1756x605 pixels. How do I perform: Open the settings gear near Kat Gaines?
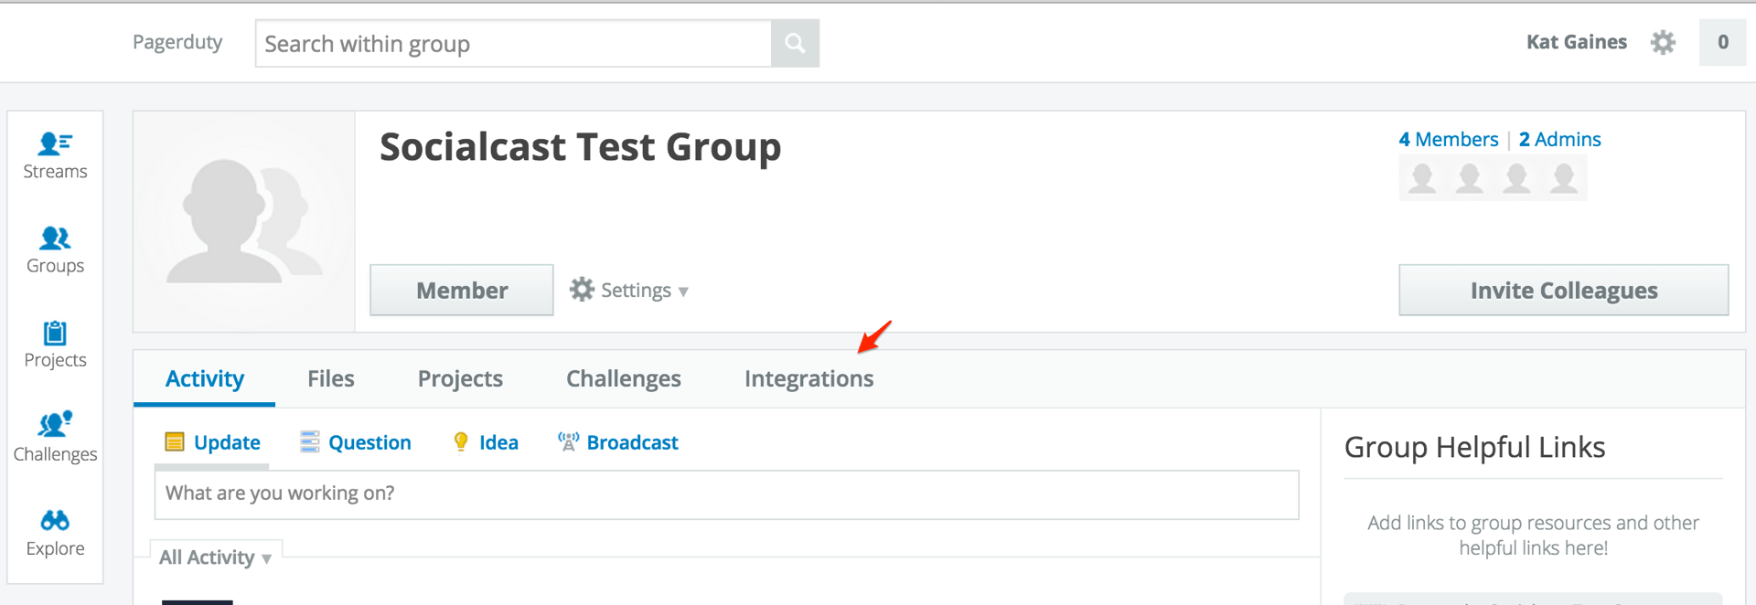click(1665, 42)
